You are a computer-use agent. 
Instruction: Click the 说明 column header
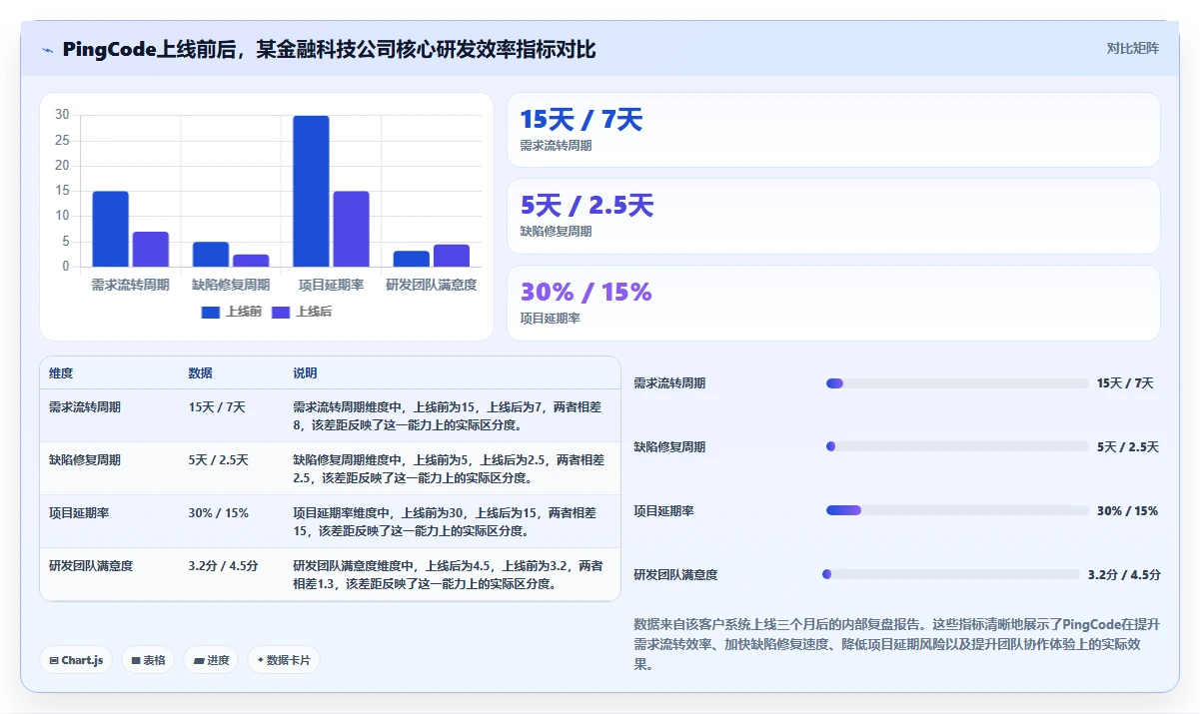click(305, 373)
